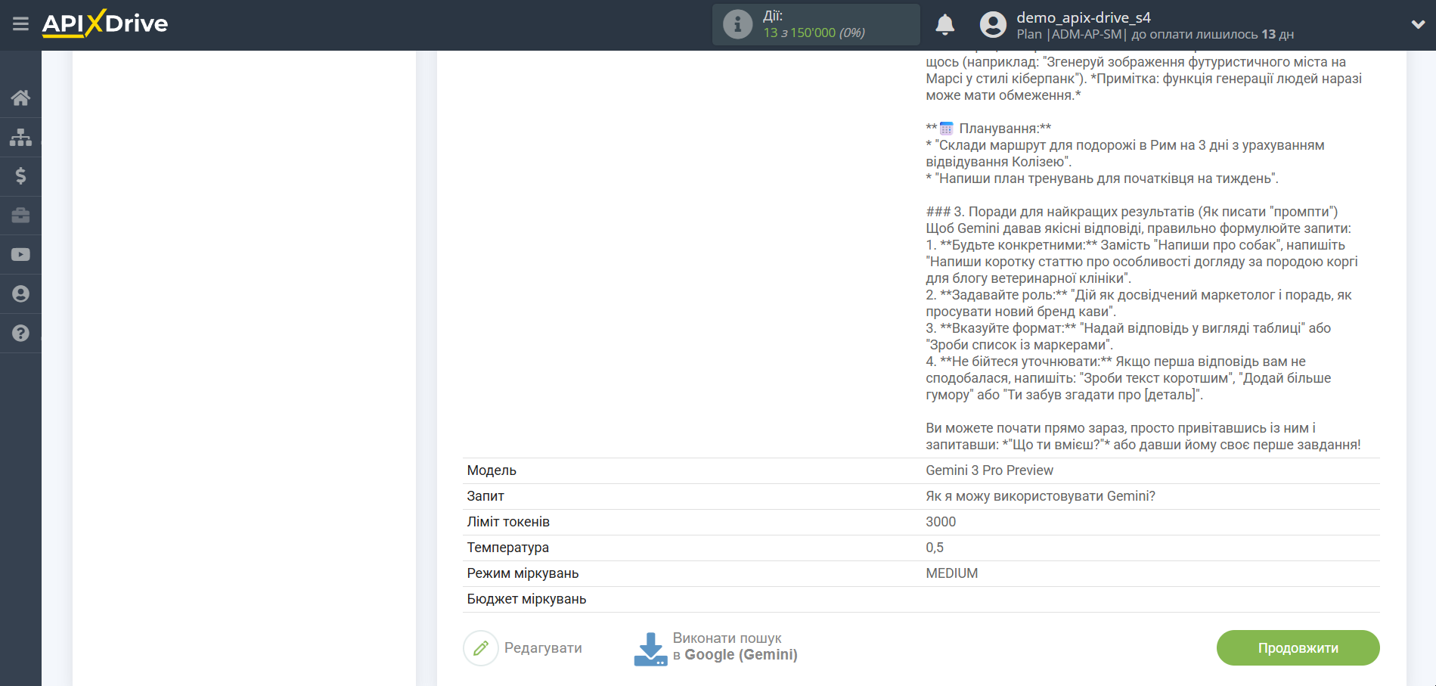
Task: Open the connections diagram icon in sidebar
Action: pos(20,137)
